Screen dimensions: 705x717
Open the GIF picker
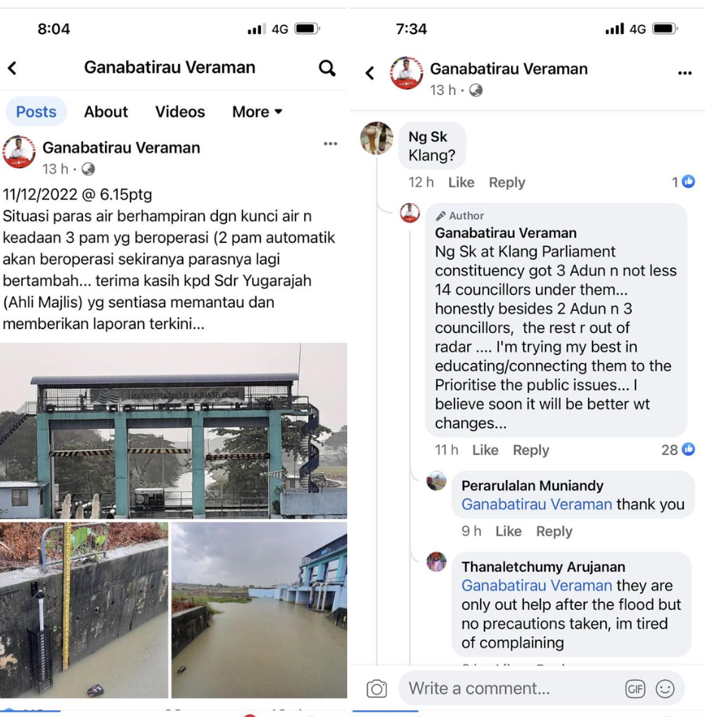pos(635,688)
